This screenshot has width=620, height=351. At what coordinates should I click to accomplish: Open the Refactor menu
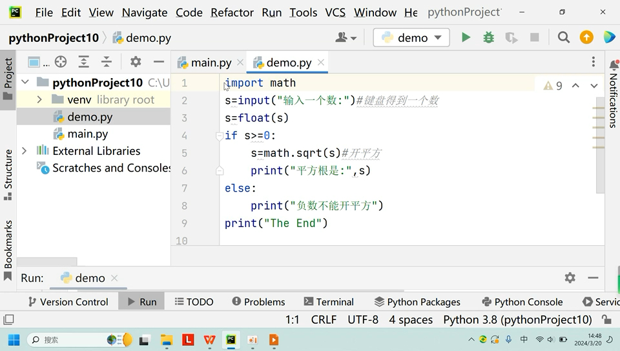[x=232, y=12]
